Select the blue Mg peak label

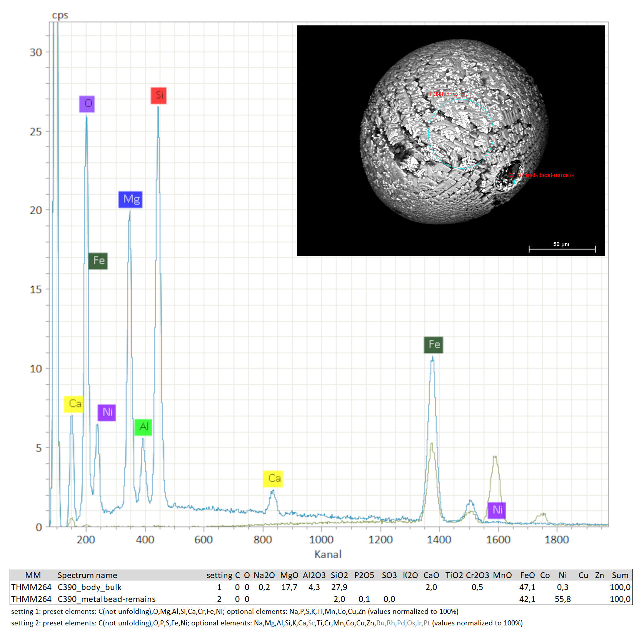tap(130, 199)
